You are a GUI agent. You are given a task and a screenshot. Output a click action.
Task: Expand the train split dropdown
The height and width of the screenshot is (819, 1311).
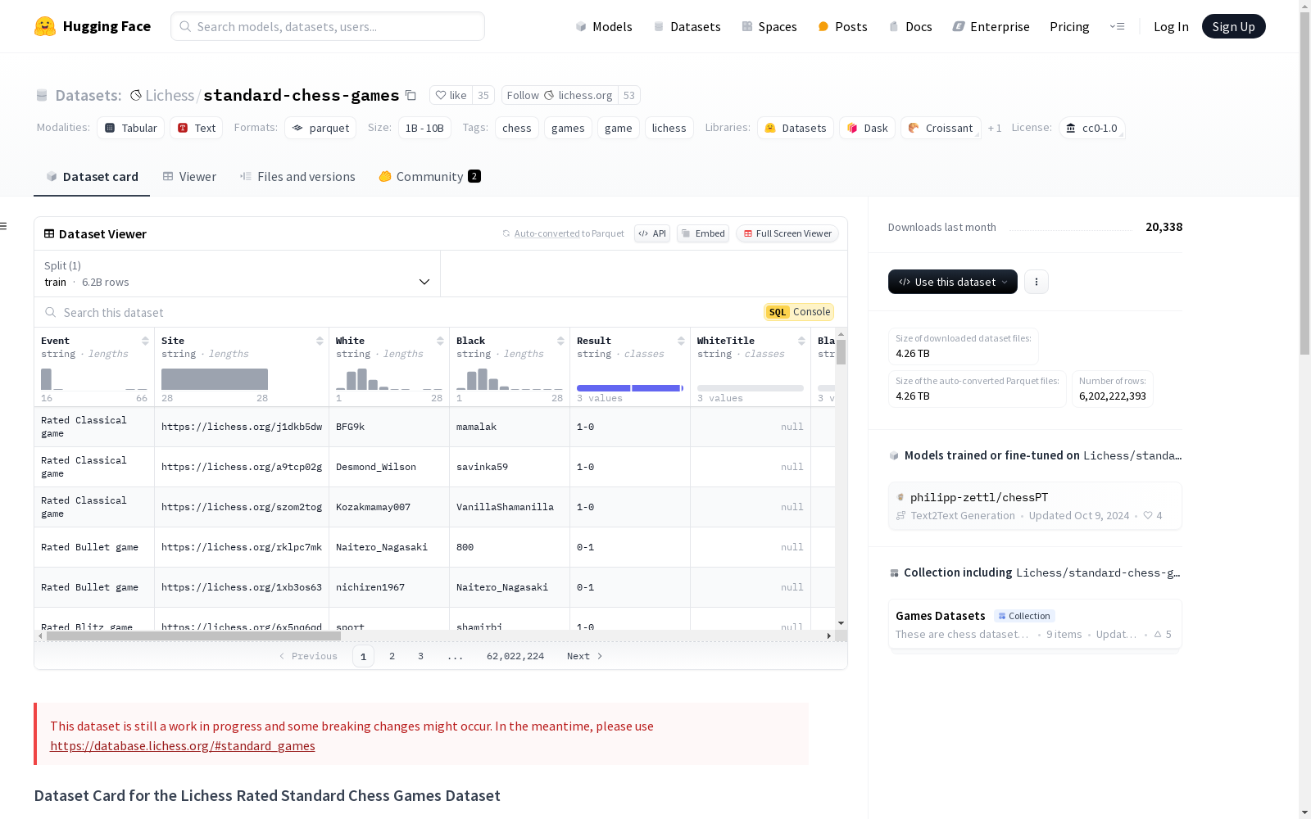click(x=238, y=274)
